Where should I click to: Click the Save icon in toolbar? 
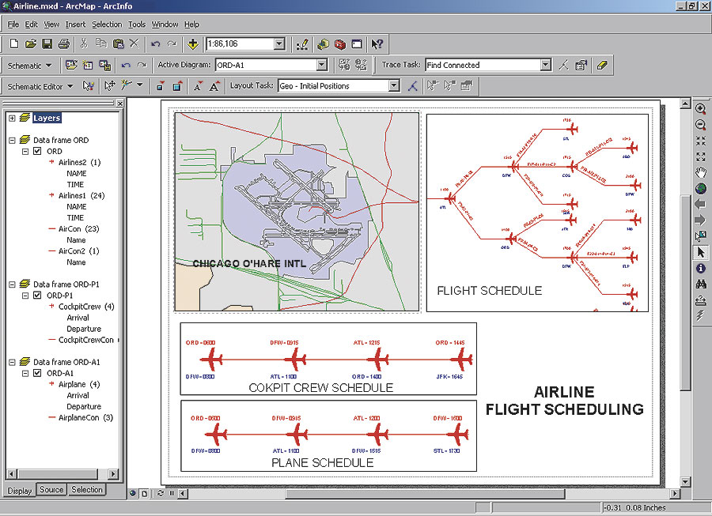[x=47, y=44]
